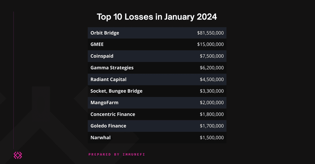Click the Top 10 Losses title
This screenshot has width=315, height=164.
tap(157, 17)
